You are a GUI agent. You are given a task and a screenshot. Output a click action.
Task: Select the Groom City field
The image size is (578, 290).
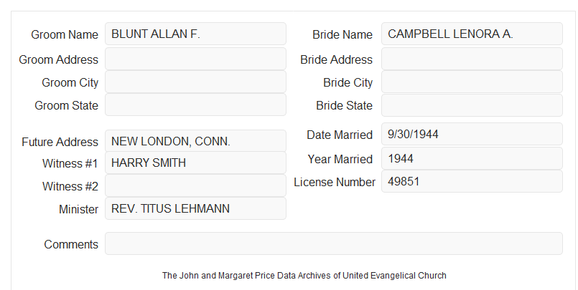click(x=195, y=82)
